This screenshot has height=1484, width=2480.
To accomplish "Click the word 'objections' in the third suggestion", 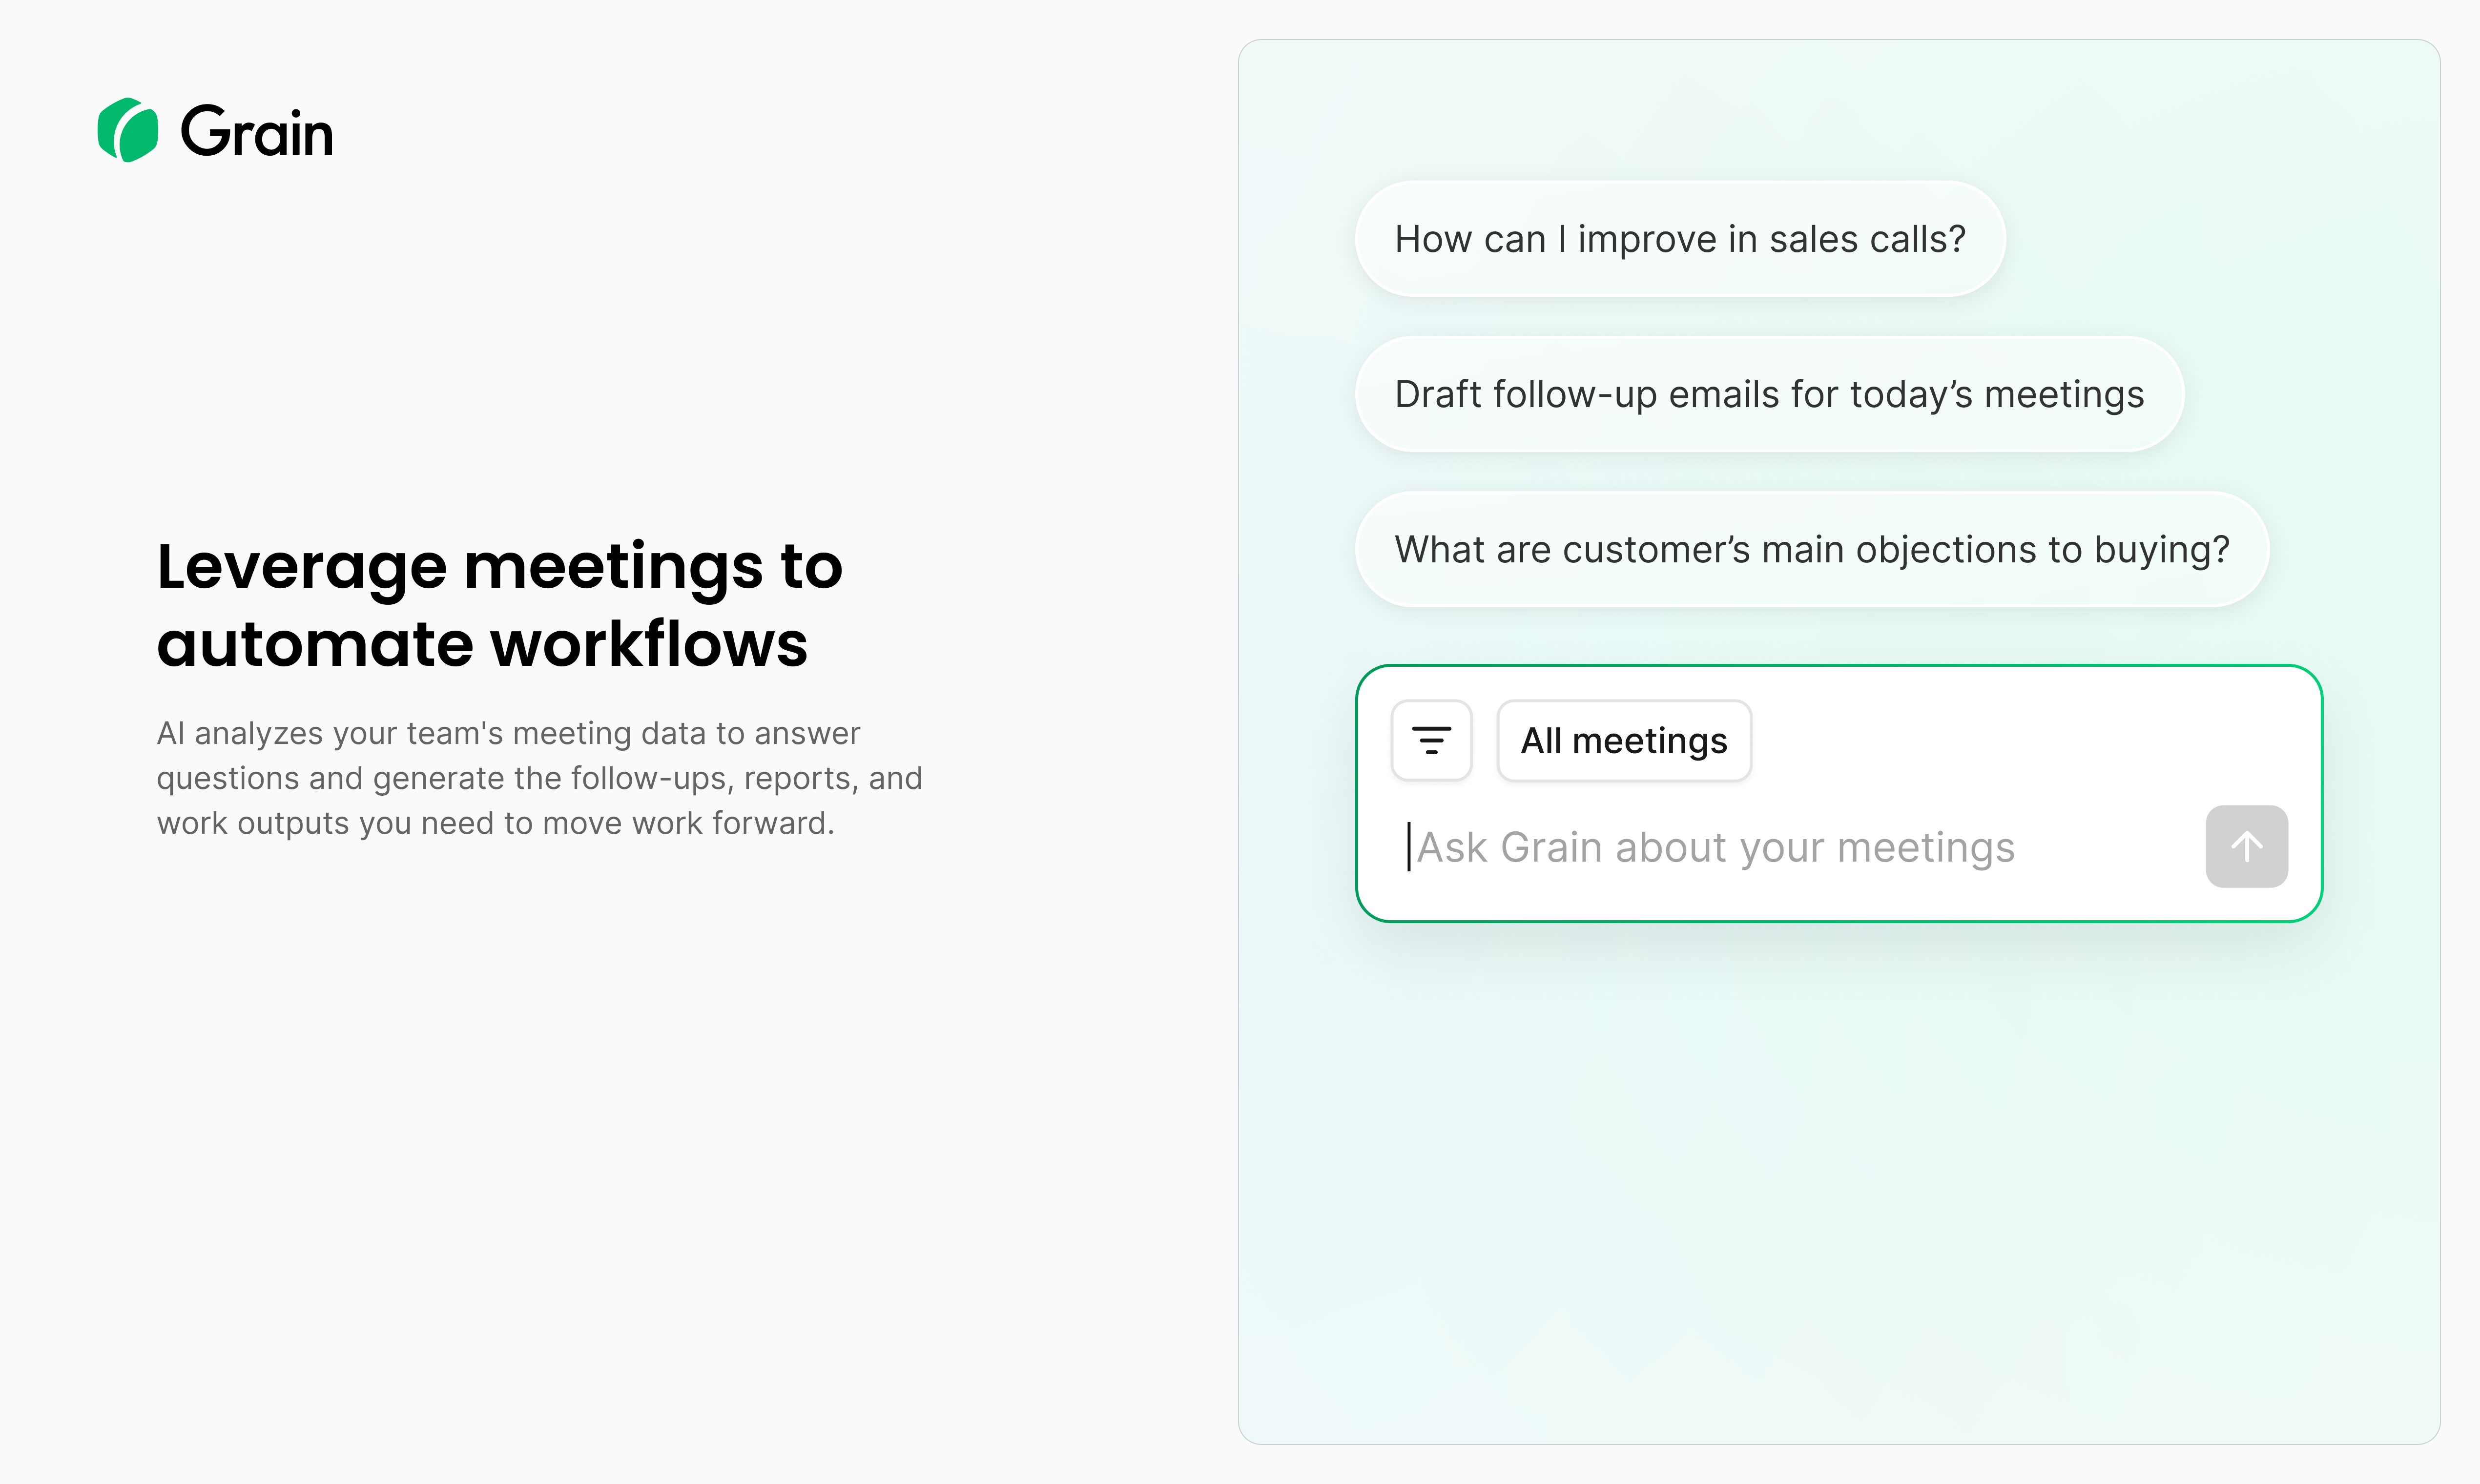I will (x=1944, y=549).
